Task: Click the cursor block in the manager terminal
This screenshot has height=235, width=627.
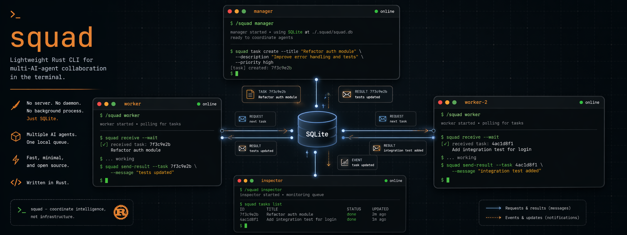Action: point(237,73)
